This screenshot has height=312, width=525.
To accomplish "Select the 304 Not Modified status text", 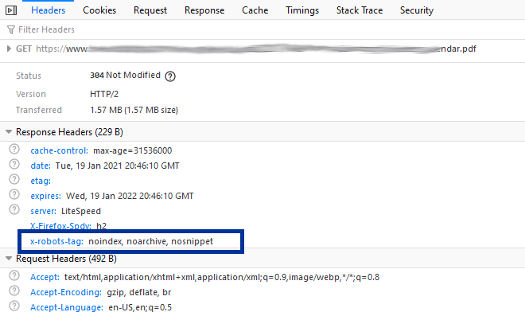I will click(125, 75).
